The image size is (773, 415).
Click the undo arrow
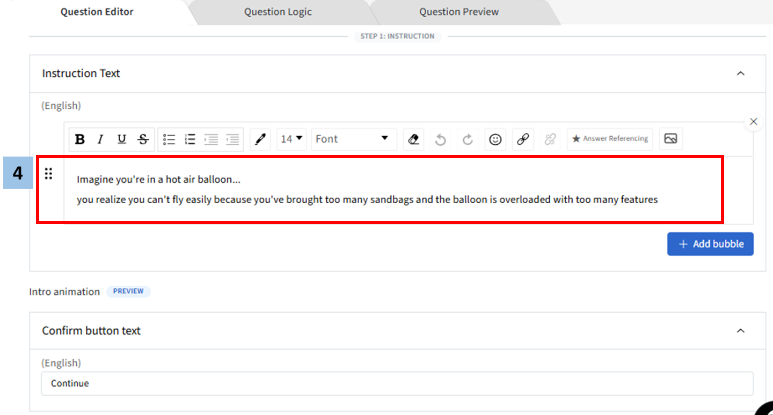tap(440, 139)
